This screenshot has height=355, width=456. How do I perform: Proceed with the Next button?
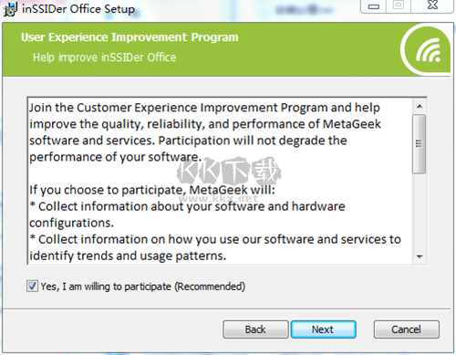(323, 329)
